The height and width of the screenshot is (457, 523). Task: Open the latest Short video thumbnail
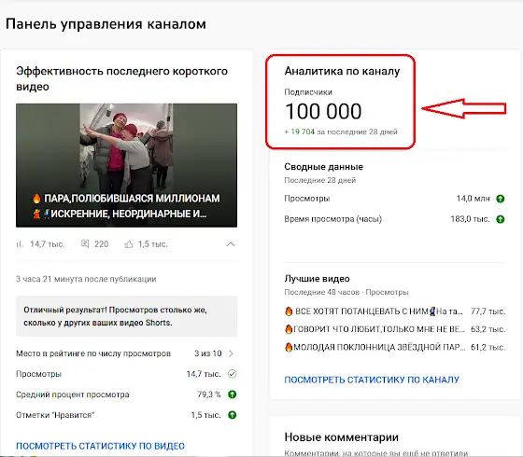pyautogui.click(x=126, y=165)
